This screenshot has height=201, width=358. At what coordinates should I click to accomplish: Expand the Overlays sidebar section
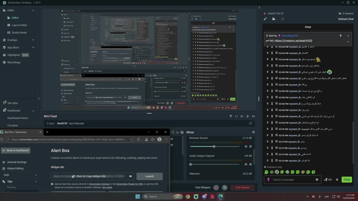(x=33, y=40)
